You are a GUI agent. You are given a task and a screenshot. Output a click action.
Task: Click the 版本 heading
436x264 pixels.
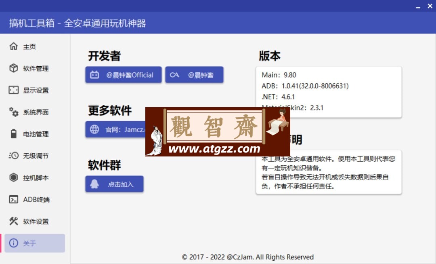click(x=269, y=56)
